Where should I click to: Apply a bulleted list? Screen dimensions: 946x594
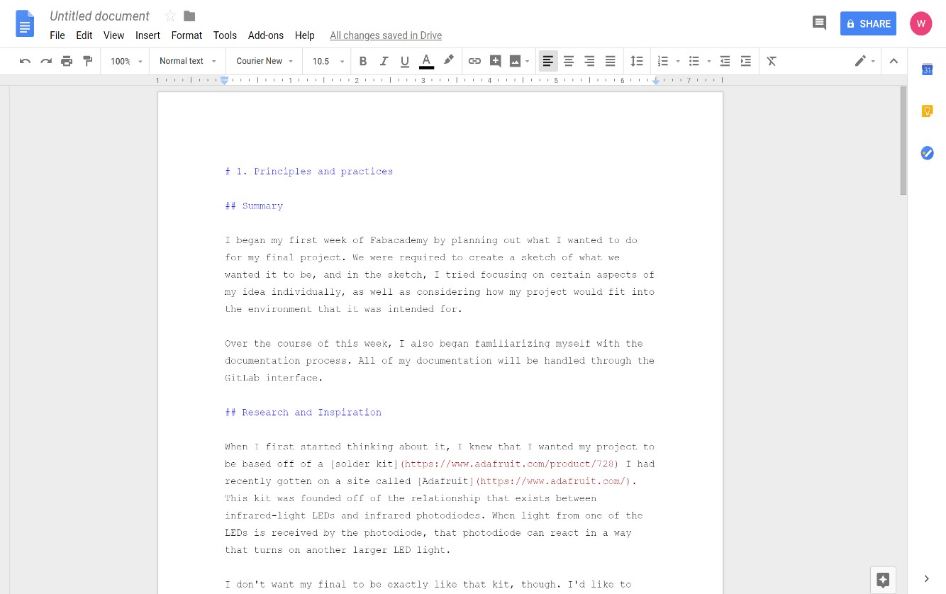click(694, 61)
